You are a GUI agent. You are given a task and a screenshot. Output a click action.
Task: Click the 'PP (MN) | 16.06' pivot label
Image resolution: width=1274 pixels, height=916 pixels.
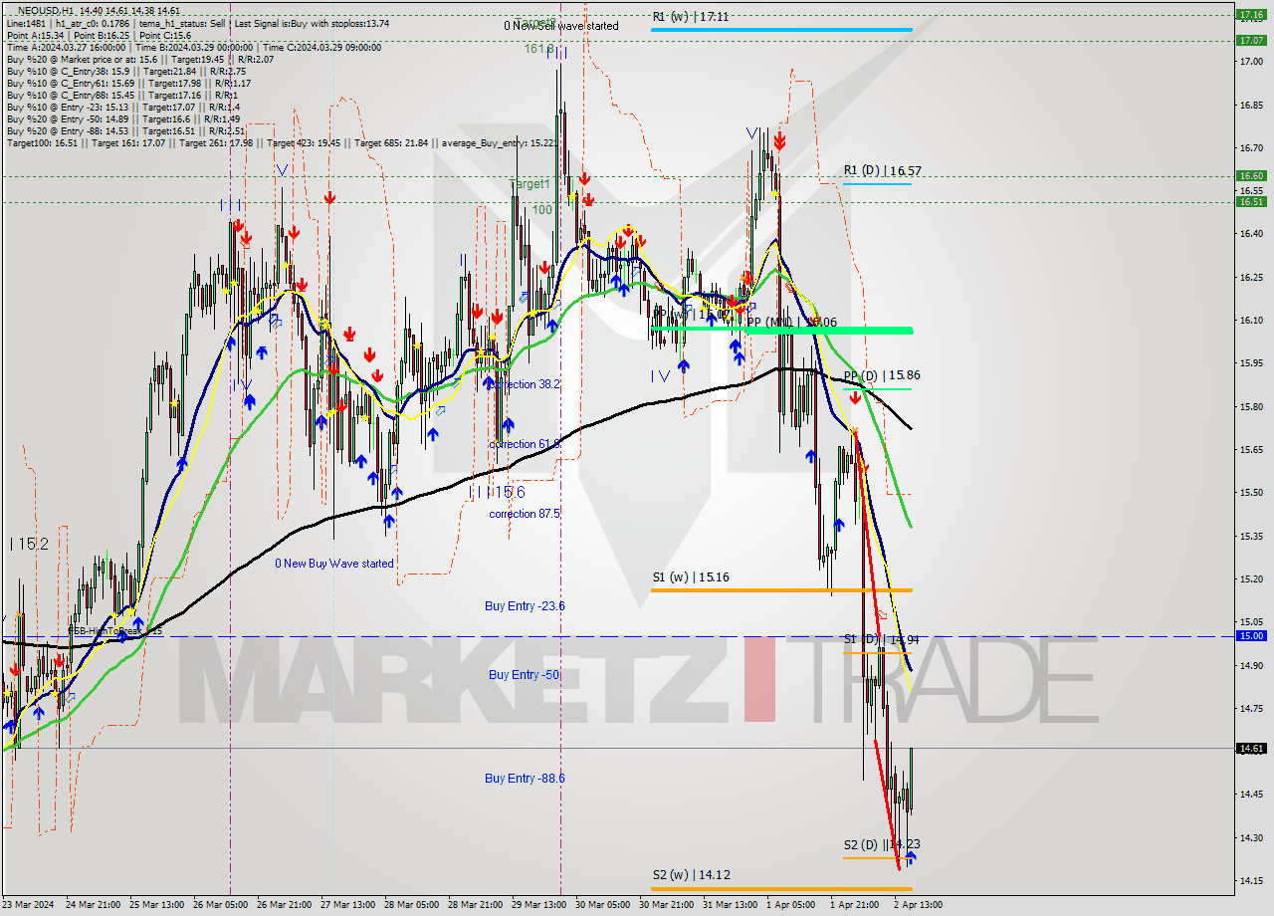(791, 323)
